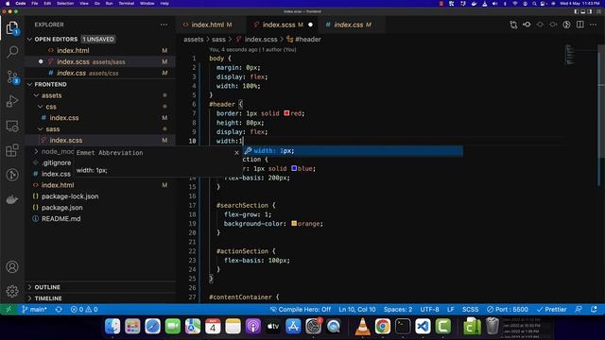Close the Emmet Abbreviation details popup
The height and width of the screenshot is (340, 605).
[236, 153]
